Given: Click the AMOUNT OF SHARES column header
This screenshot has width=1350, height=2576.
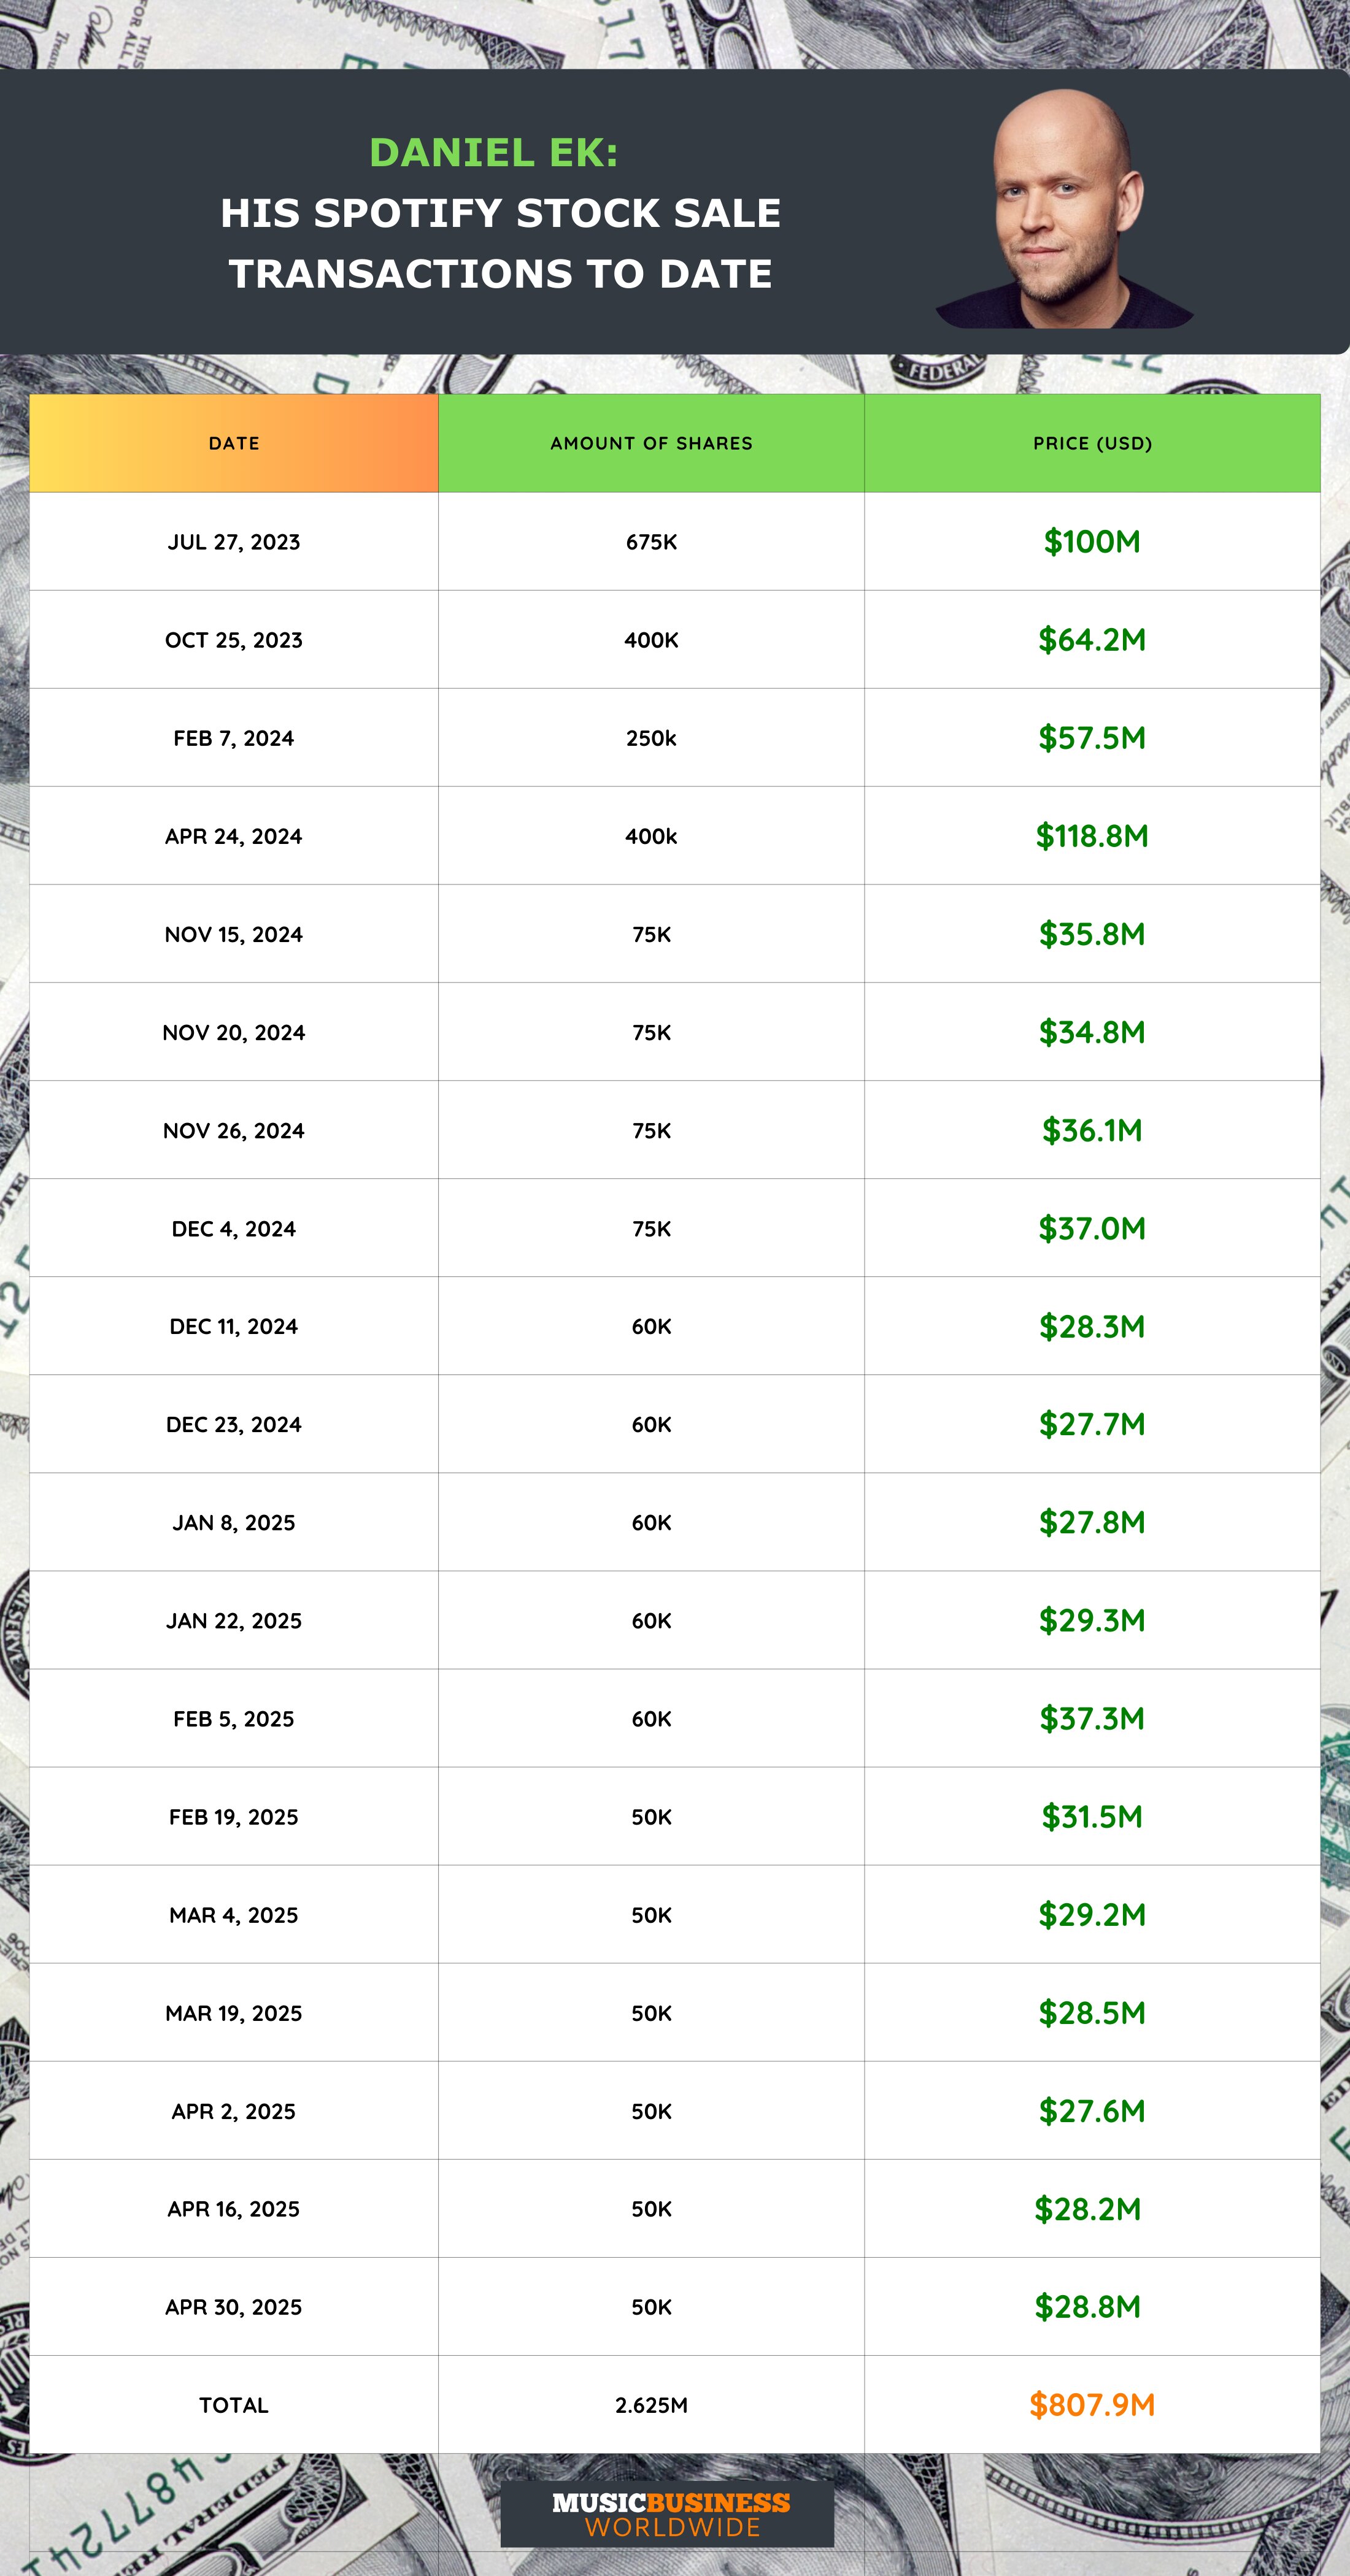Looking at the screenshot, I should tap(650, 443).
